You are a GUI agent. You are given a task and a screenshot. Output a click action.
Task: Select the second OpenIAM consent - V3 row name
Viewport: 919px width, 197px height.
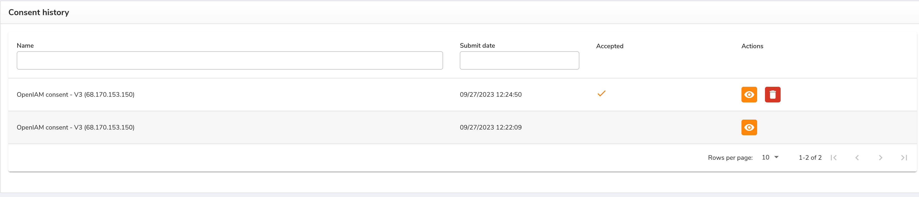click(75, 127)
